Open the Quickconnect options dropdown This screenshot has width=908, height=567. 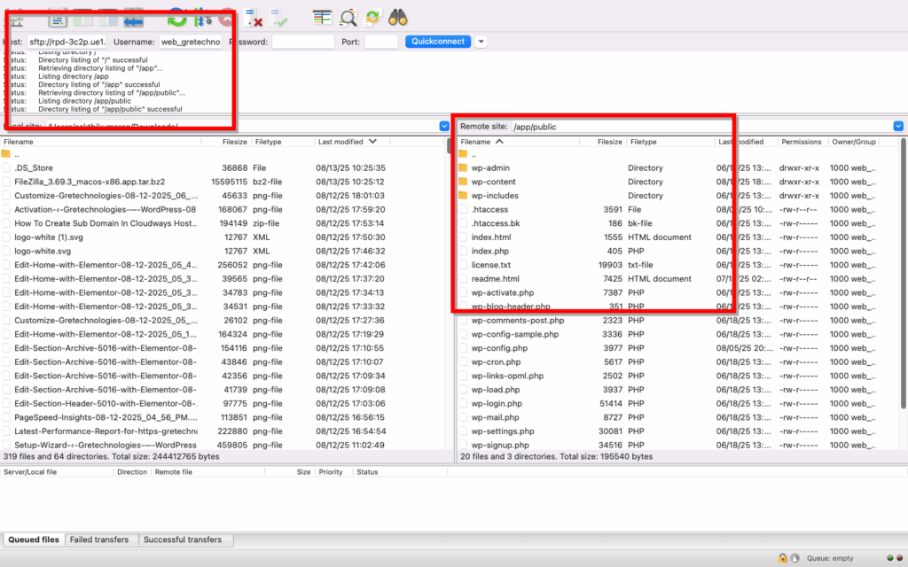click(481, 41)
